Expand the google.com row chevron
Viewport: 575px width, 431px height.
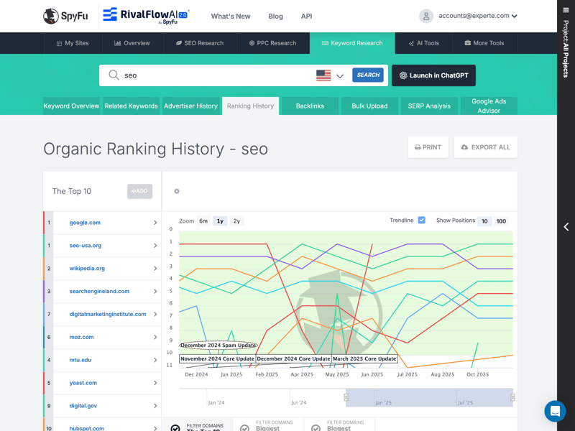pos(155,223)
